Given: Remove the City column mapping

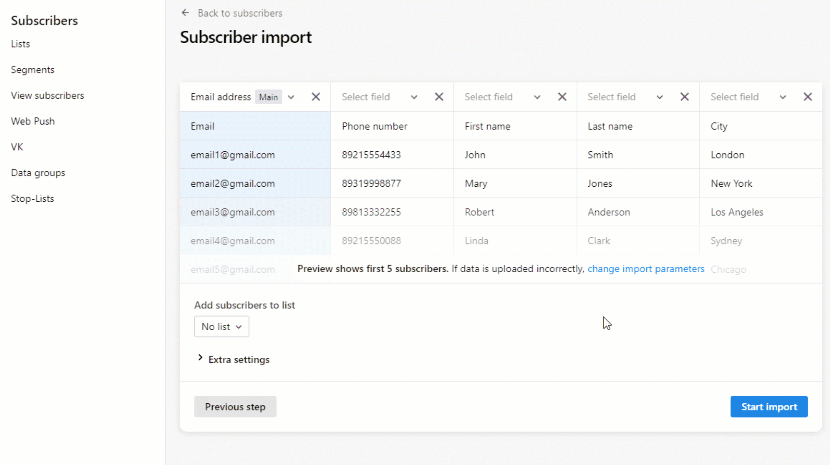Looking at the screenshot, I should [808, 97].
